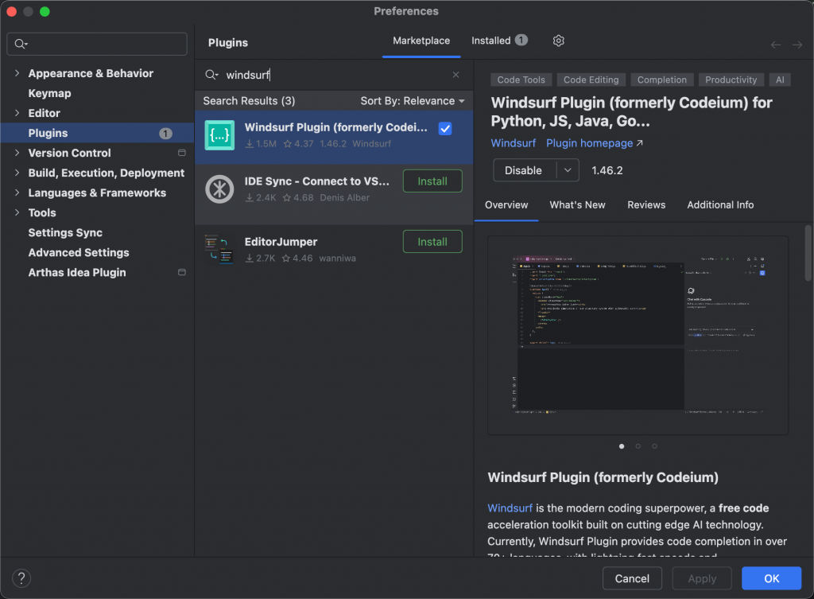Click the Code Editing tag
The width and height of the screenshot is (814, 599).
point(591,80)
